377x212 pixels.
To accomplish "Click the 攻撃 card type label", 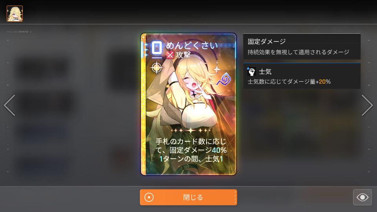I will click(x=183, y=55).
